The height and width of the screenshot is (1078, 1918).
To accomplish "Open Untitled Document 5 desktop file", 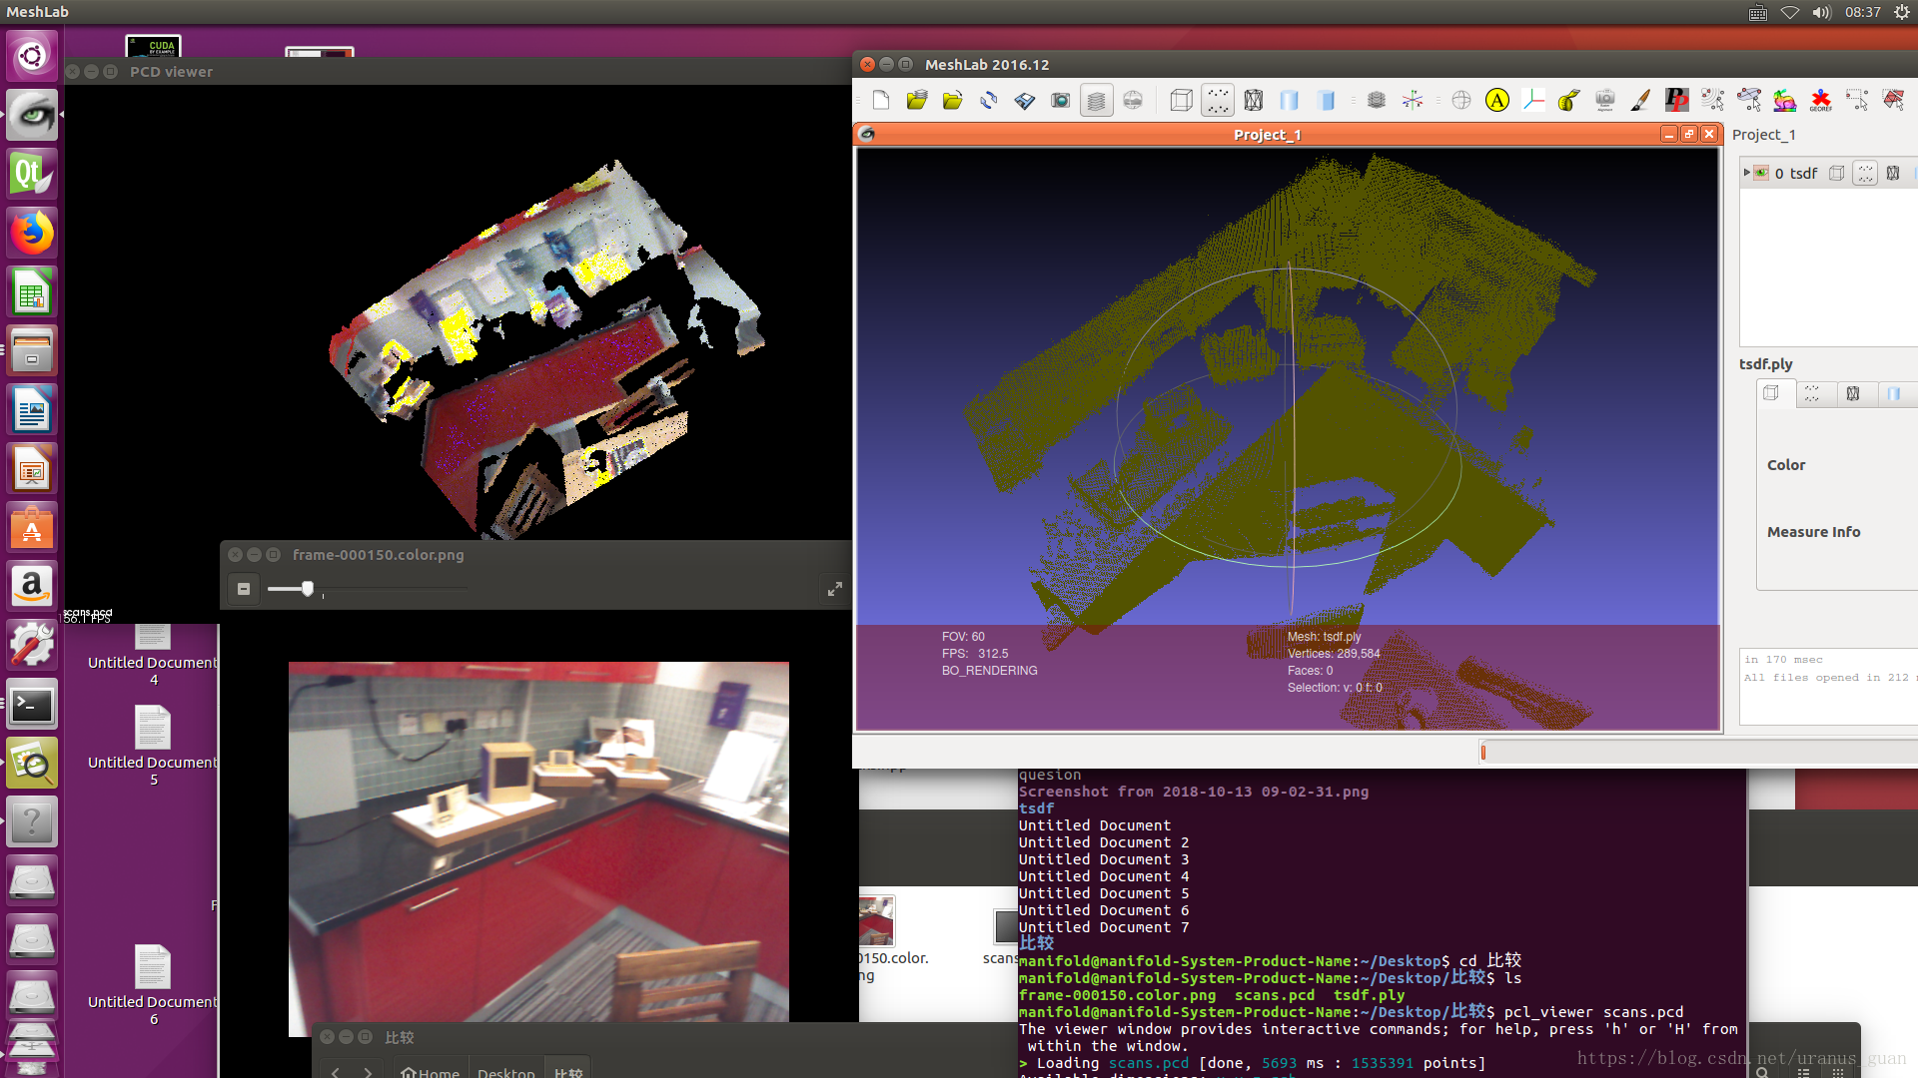I will pos(153,747).
